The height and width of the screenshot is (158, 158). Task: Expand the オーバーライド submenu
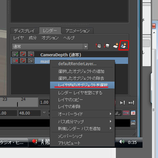tap(82, 114)
